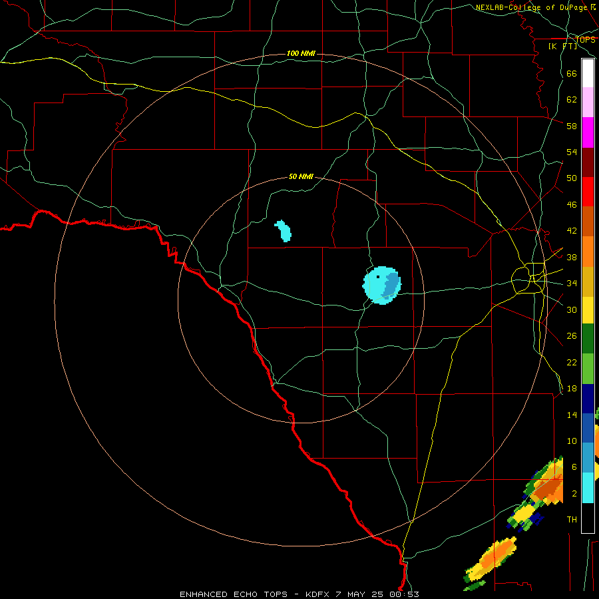Click the navy blue legend swatch
This screenshot has height=599, width=599.
[588, 399]
